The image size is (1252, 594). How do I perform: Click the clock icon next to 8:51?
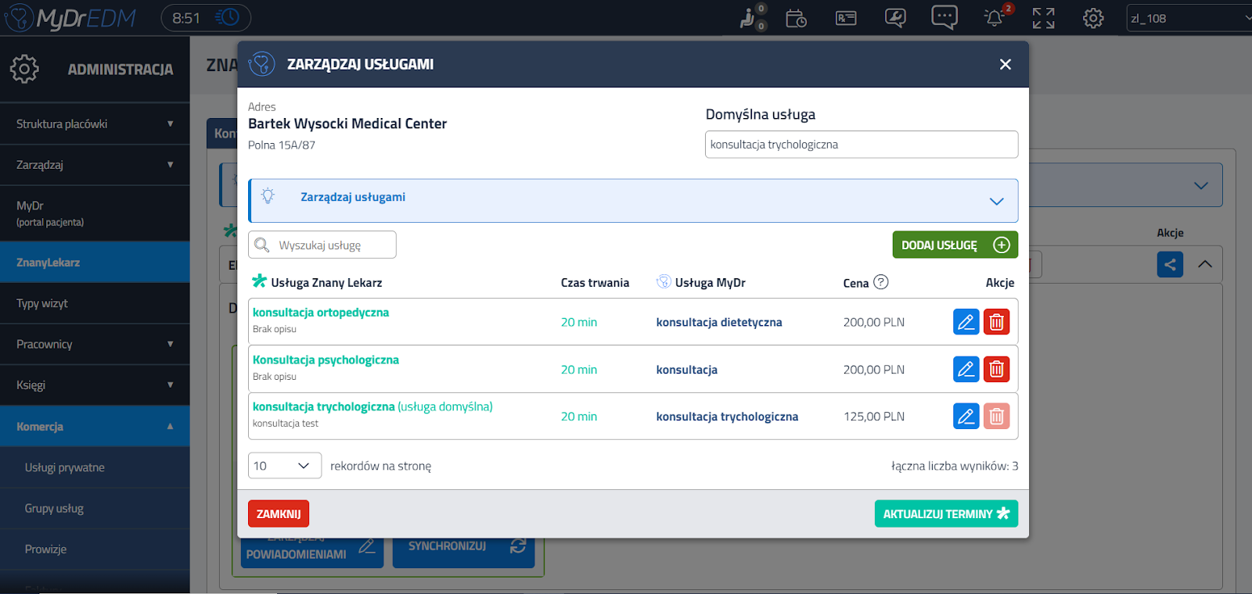(227, 17)
